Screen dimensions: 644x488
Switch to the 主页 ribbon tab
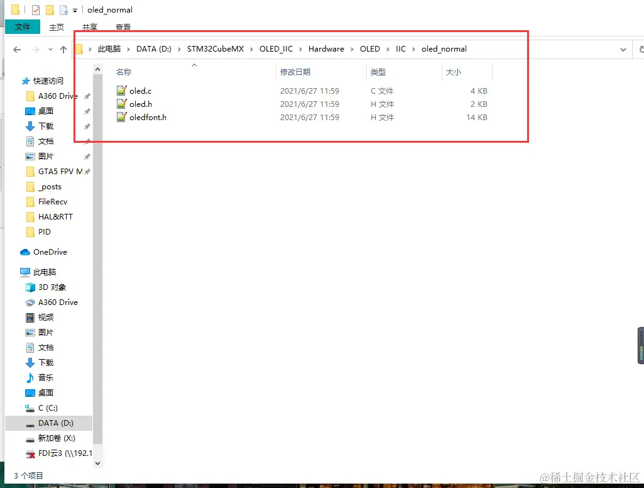[57, 27]
